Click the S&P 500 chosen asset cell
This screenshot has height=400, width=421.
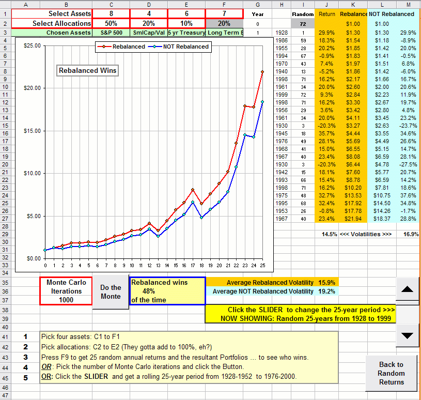pyautogui.click(x=111, y=33)
